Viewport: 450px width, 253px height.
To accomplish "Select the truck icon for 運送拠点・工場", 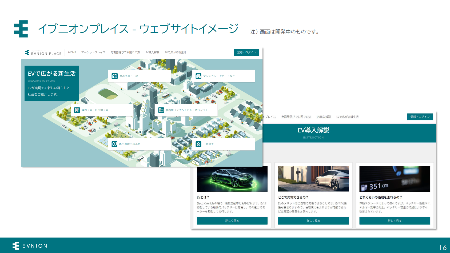I will coord(114,75).
